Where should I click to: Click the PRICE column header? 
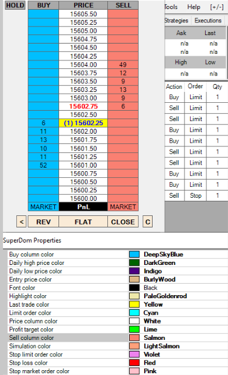(x=83, y=5)
